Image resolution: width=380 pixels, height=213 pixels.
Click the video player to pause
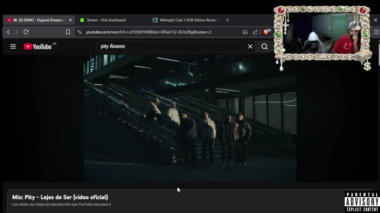(190, 118)
